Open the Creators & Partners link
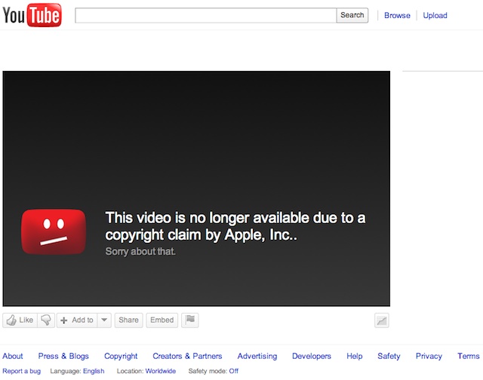 click(187, 356)
